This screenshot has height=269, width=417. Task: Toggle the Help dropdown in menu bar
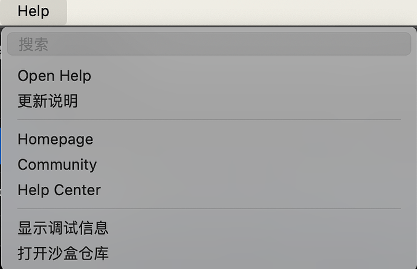click(x=33, y=11)
